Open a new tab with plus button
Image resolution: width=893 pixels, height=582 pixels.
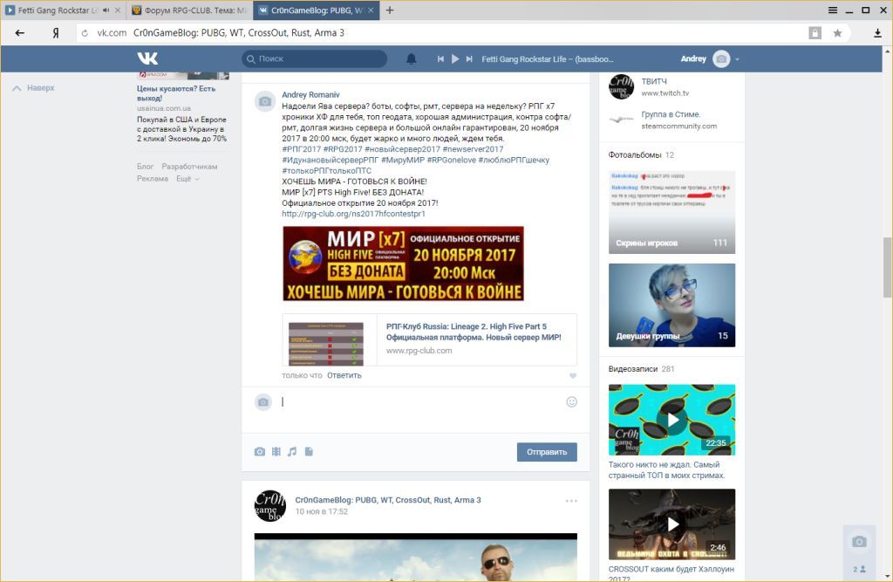(x=390, y=10)
